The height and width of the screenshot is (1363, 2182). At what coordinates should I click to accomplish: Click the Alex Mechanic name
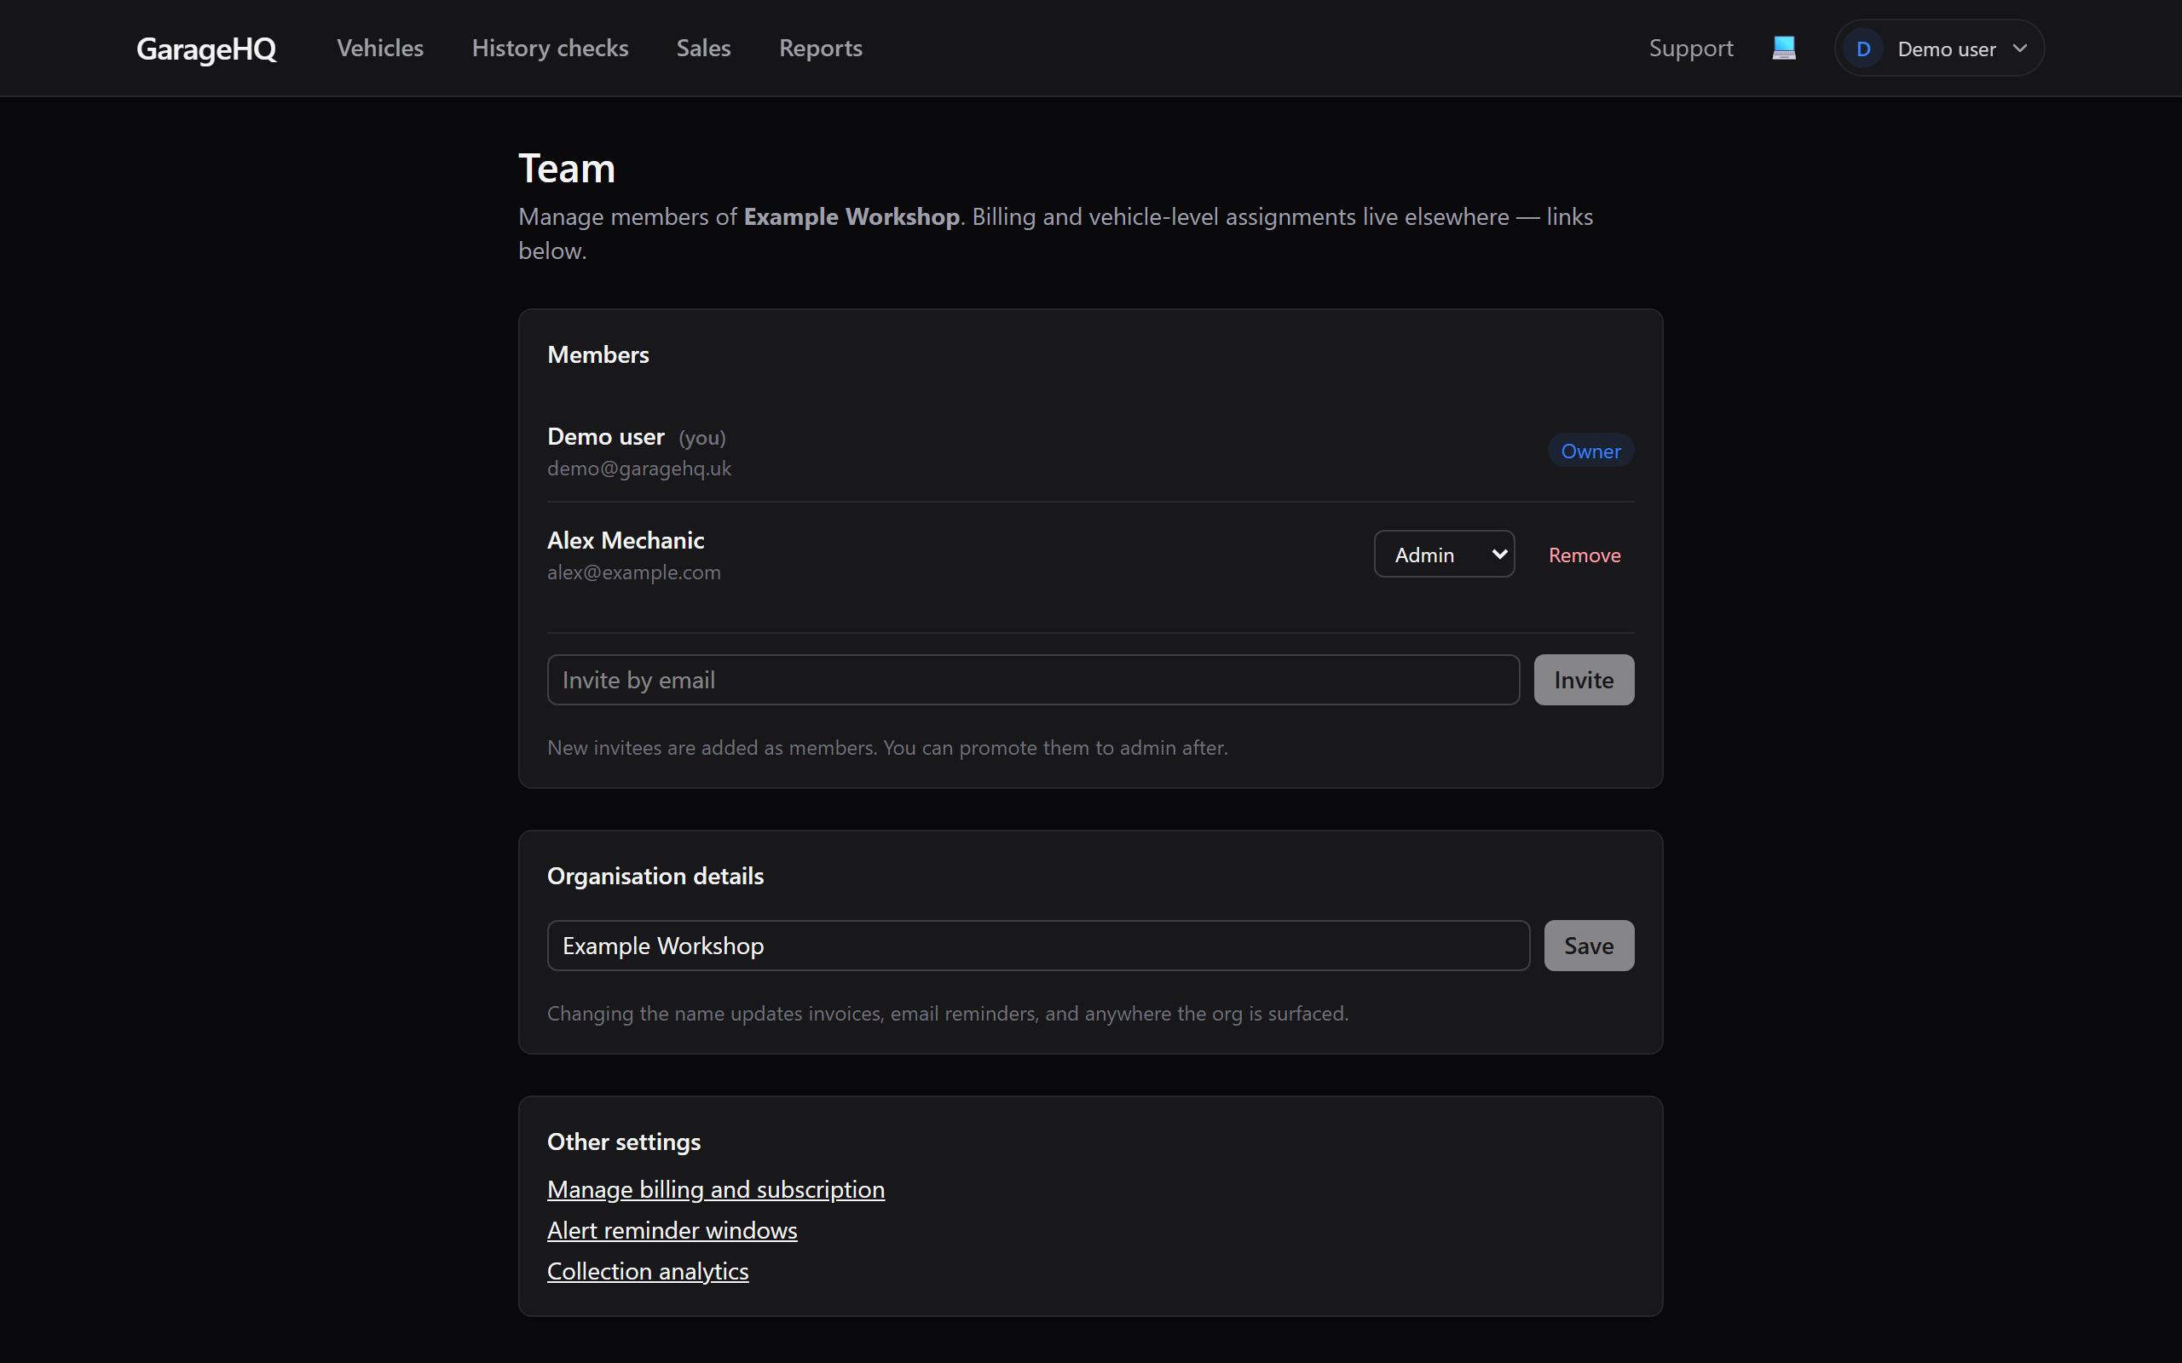(626, 540)
